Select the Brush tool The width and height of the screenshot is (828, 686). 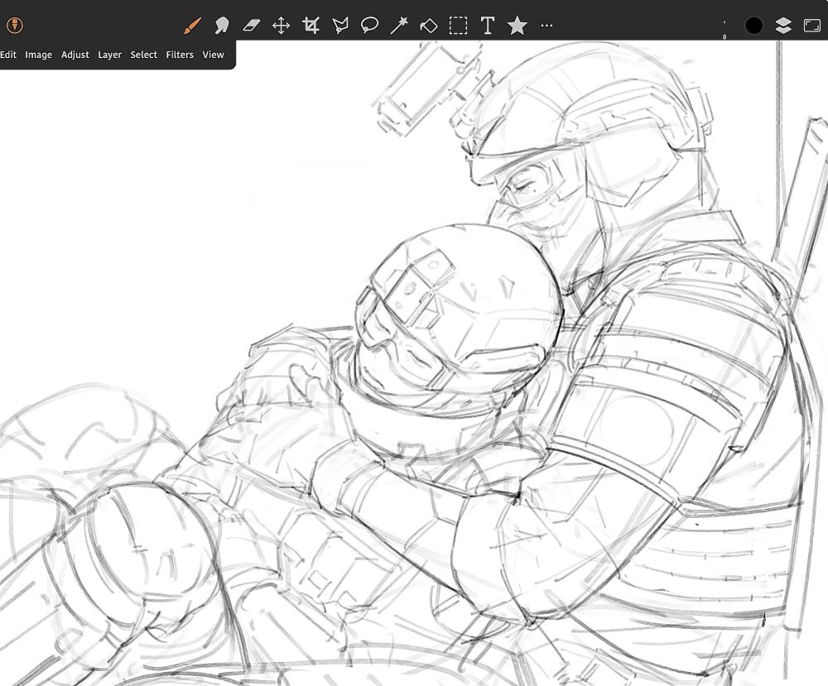[x=192, y=25]
